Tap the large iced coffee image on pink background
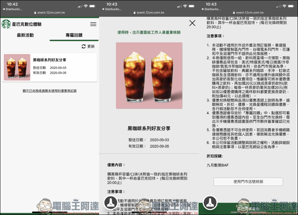The image size is (298, 215). click(x=149, y=76)
